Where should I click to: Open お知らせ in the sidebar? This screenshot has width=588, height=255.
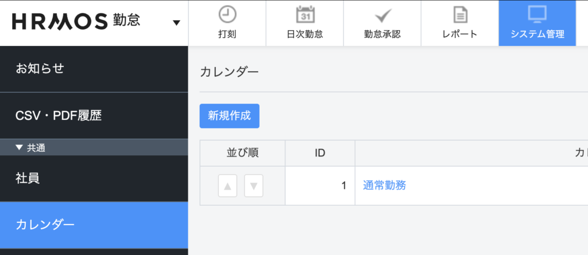tap(40, 69)
